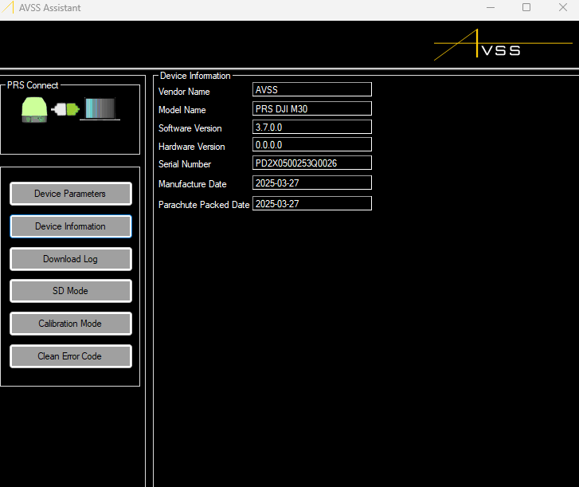Click the AVSS logo in the header

pyautogui.click(x=503, y=45)
